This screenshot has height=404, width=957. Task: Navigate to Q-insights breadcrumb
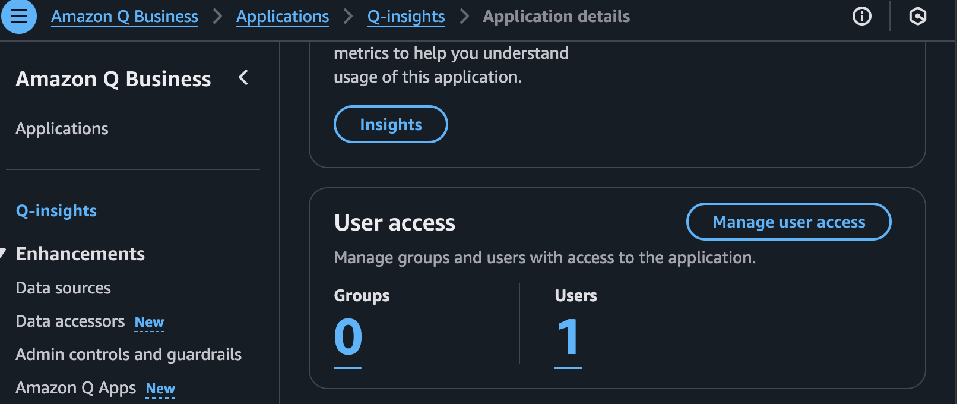[406, 17]
